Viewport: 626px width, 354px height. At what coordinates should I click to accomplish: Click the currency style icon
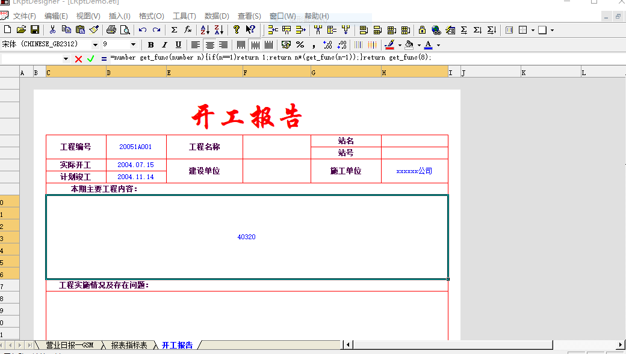[x=286, y=44]
